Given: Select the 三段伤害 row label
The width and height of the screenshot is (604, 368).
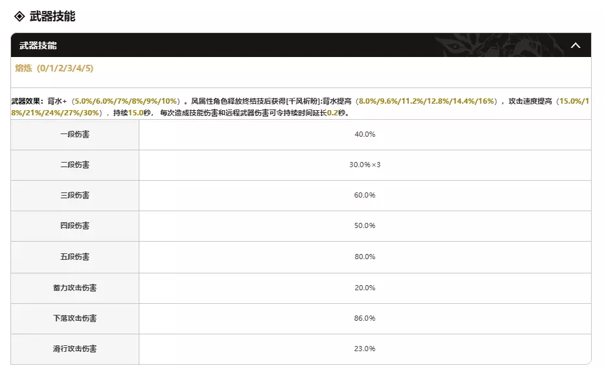Looking at the screenshot, I should click(x=75, y=195).
